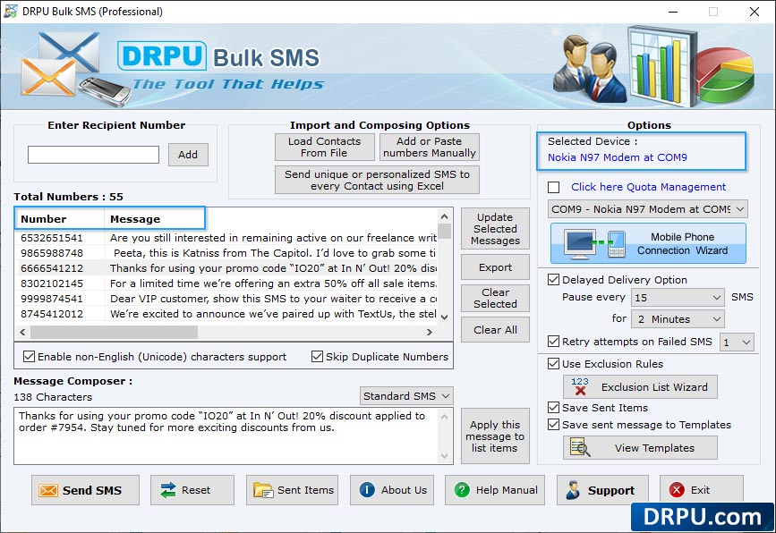
Task: Click Apply this message to list items
Action: [x=495, y=436]
